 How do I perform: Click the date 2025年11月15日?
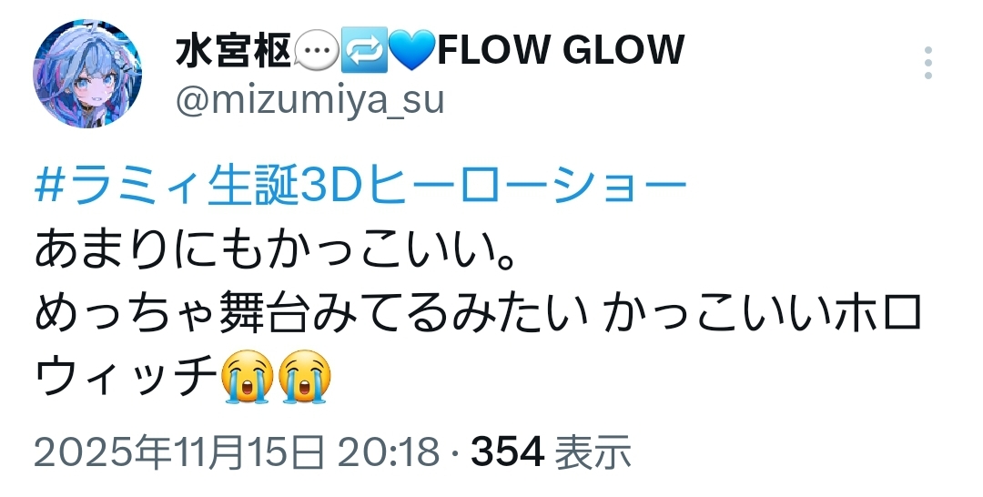coord(179,451)
